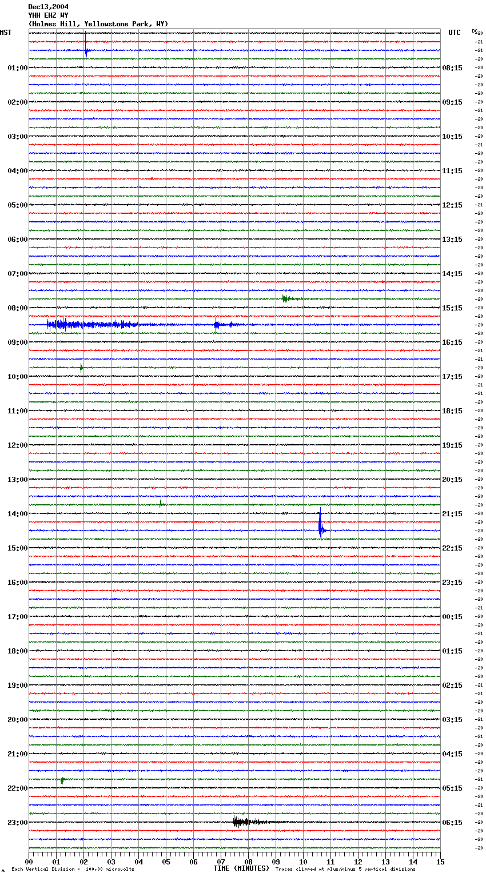Click the 03:15 UTC time label
486x877 pixels.
point(452,720)
